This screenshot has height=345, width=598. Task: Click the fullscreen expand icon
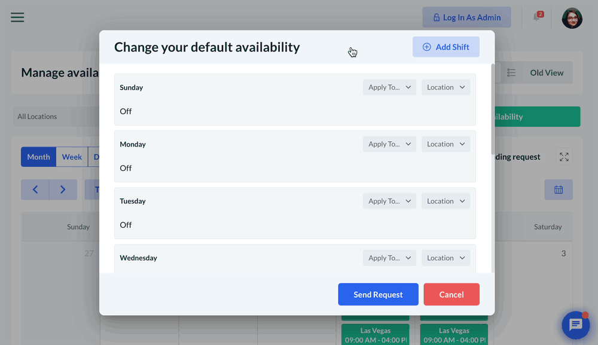564,157
